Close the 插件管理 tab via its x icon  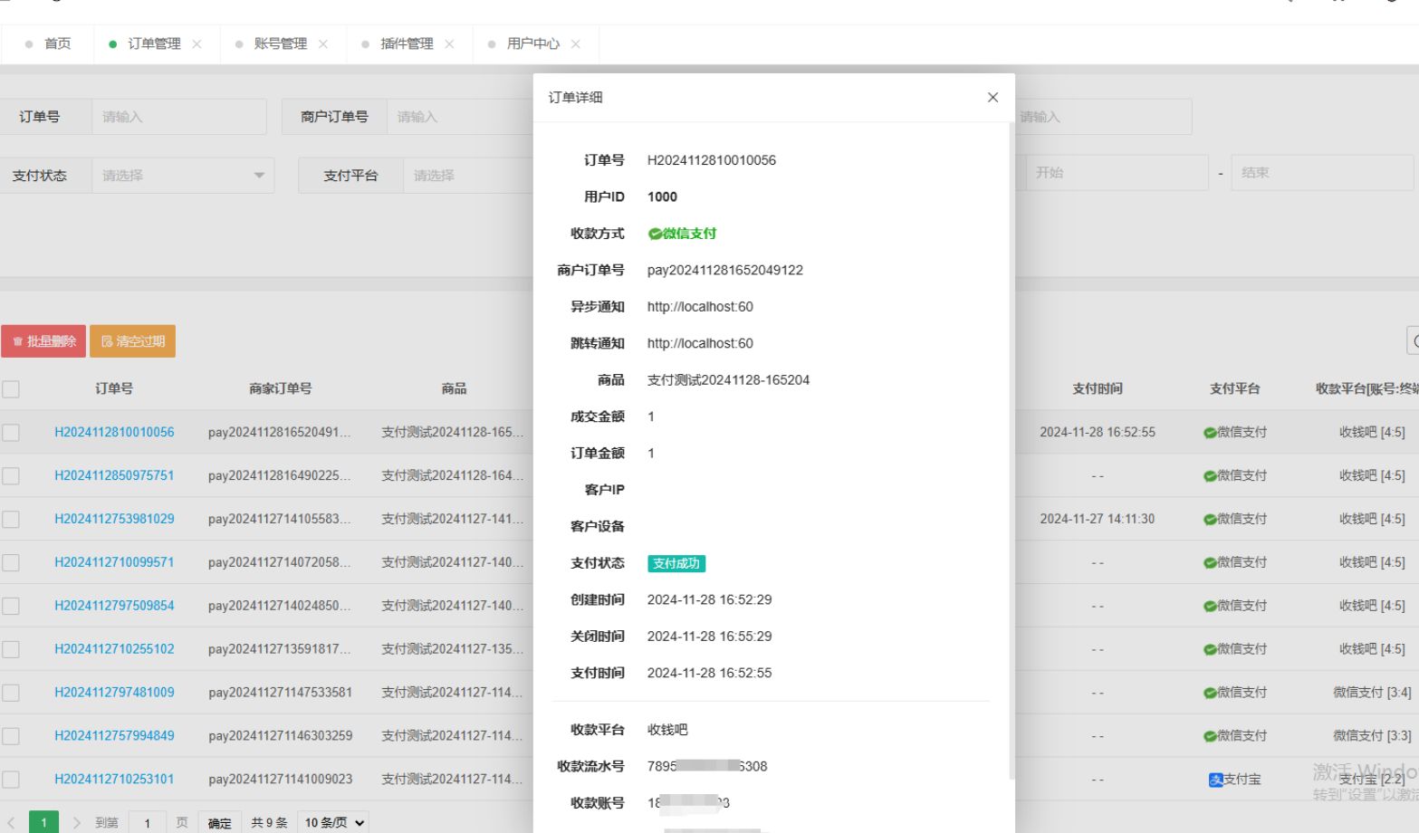tap(452, 43)
